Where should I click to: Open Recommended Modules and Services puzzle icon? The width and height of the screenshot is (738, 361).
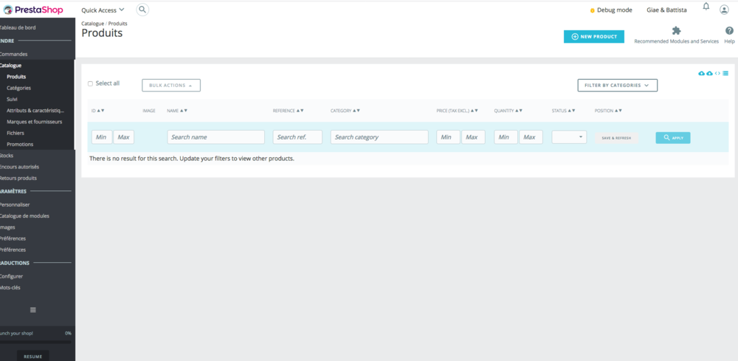click(x=676, y=30)
